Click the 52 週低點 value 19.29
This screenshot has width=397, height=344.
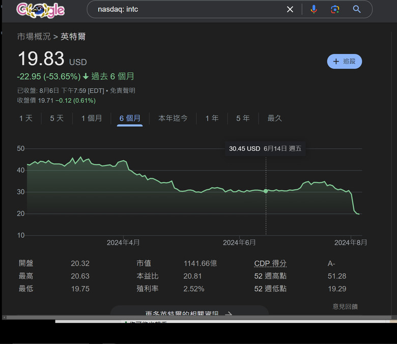(x=337, y=289)
